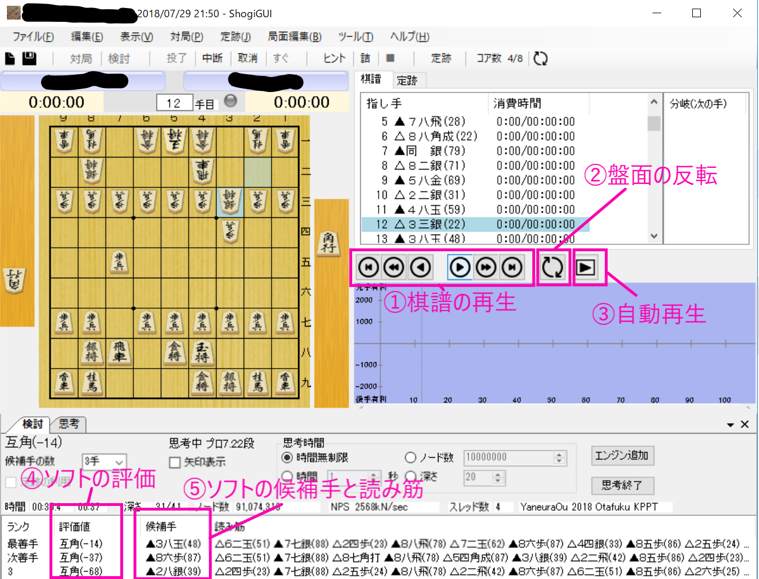Image resolution: width=759 pixels, height=579 pixels.
Task: Select the black pawn on 7五
Action: pos(119,262)
